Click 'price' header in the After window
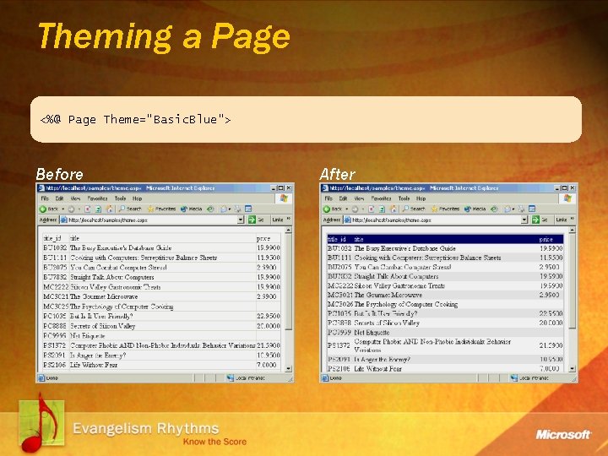This screenshot has width=608, height=456. 546,239
